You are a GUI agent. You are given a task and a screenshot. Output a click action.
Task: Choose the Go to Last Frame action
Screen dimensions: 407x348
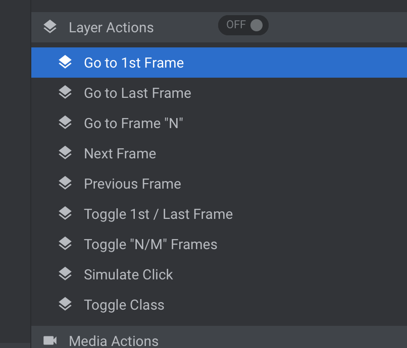pos(219,93)
